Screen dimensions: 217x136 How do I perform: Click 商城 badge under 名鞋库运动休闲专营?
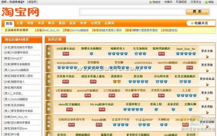(x=72, y=125)
